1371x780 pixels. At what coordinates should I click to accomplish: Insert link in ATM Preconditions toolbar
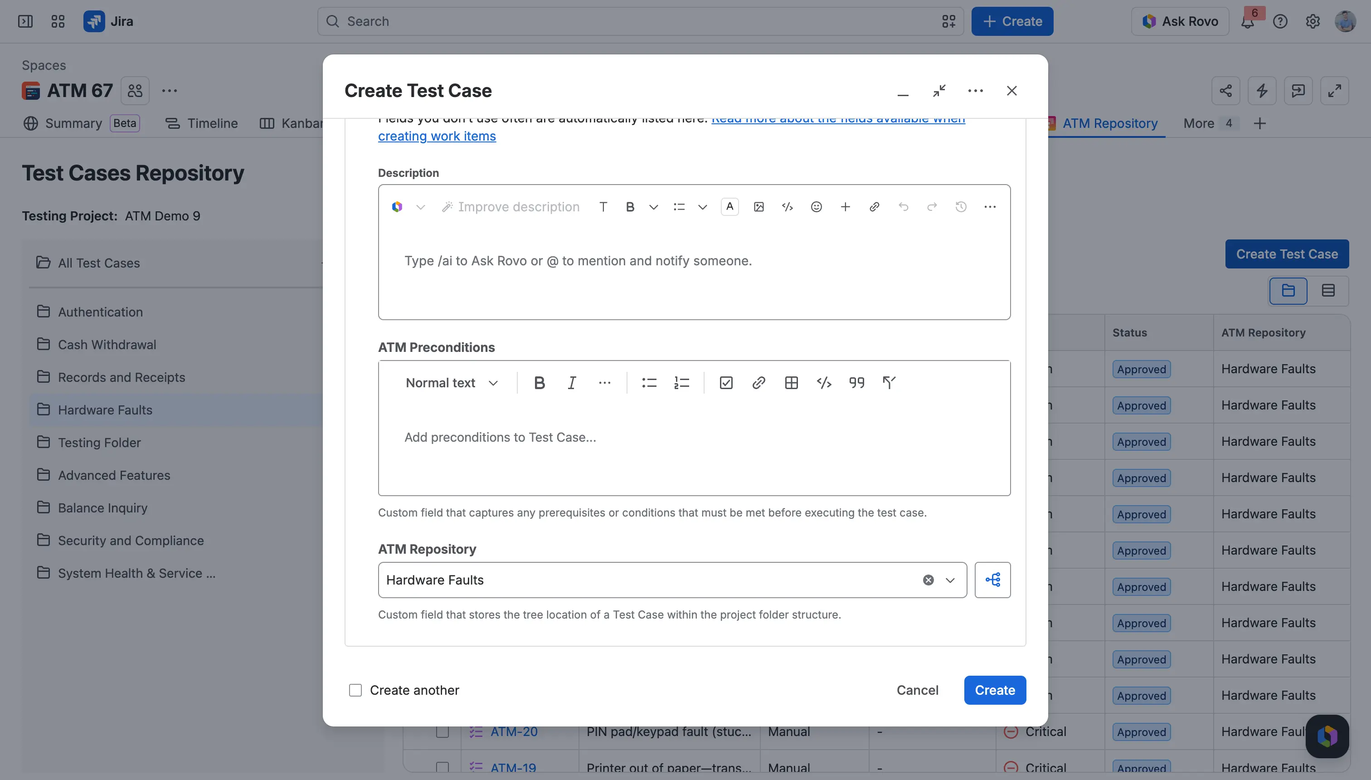tap(758, 382)
